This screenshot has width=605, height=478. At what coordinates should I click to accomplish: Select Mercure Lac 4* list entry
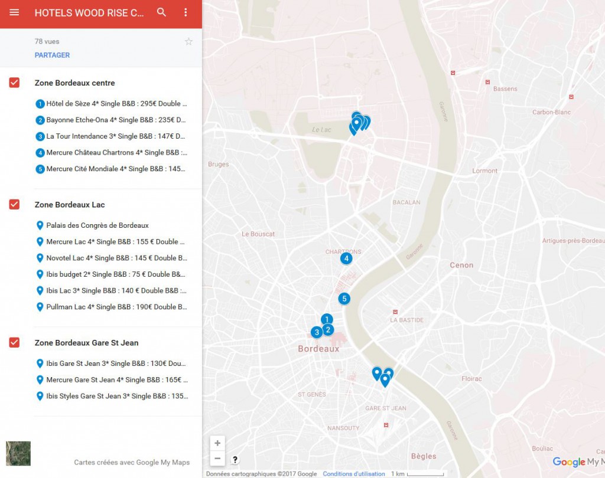[111, 242]
